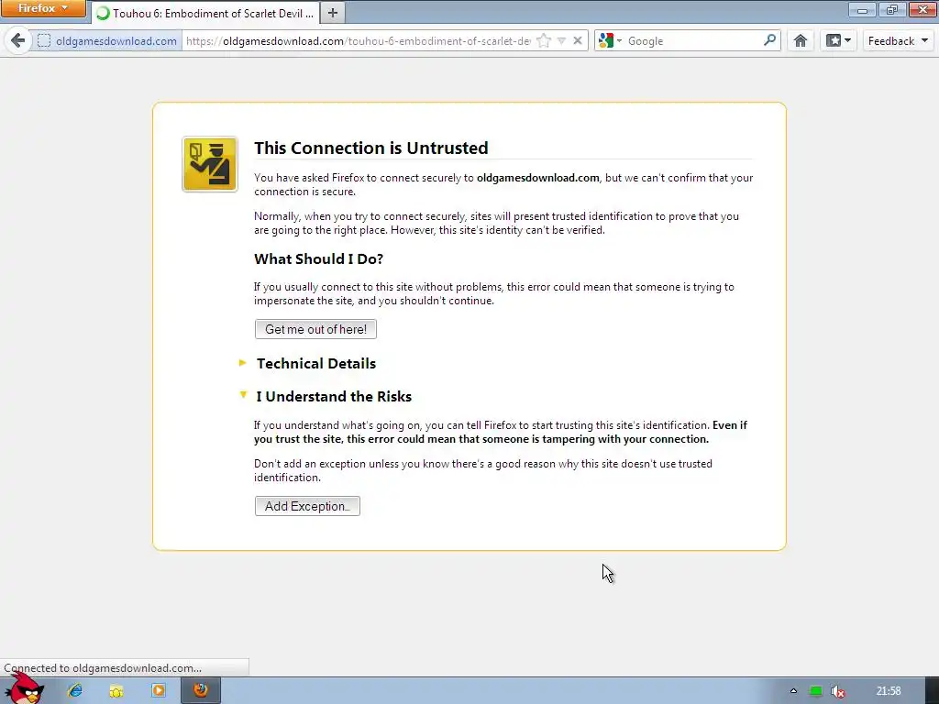
Task: Click the 21:58 system clock
Action: click(x=889, y=691)
